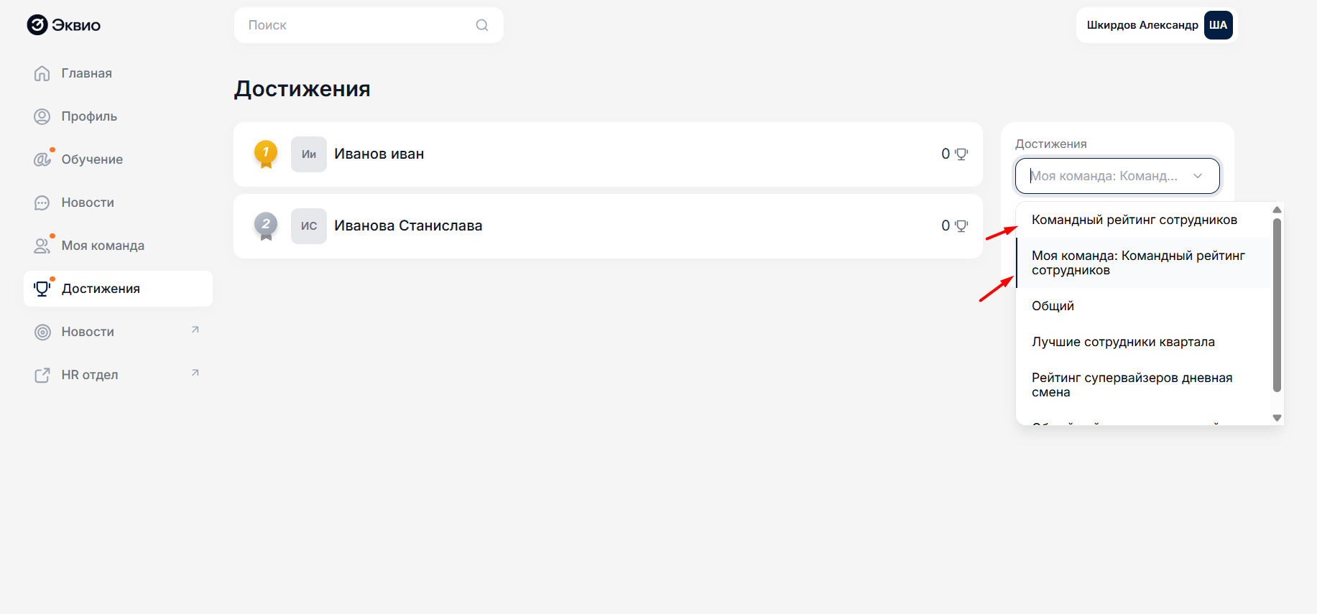1317x614 pixels.
Task: Collapse the Достижения rating dropdown chevron
Action: tap(1198, 176)
